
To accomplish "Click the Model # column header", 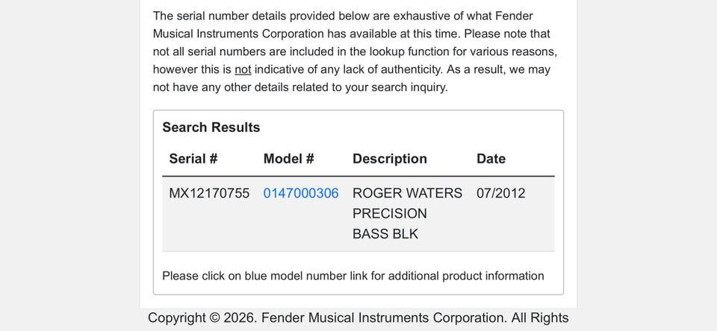I will click(x=288, y=159).
